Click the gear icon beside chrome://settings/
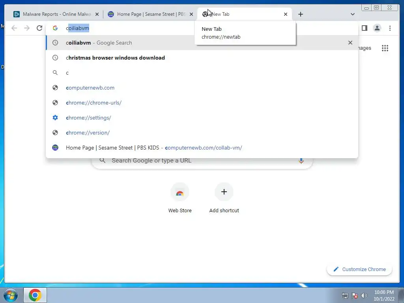The image size is (404, 303). pyautogui.click(x=55, y=118)
